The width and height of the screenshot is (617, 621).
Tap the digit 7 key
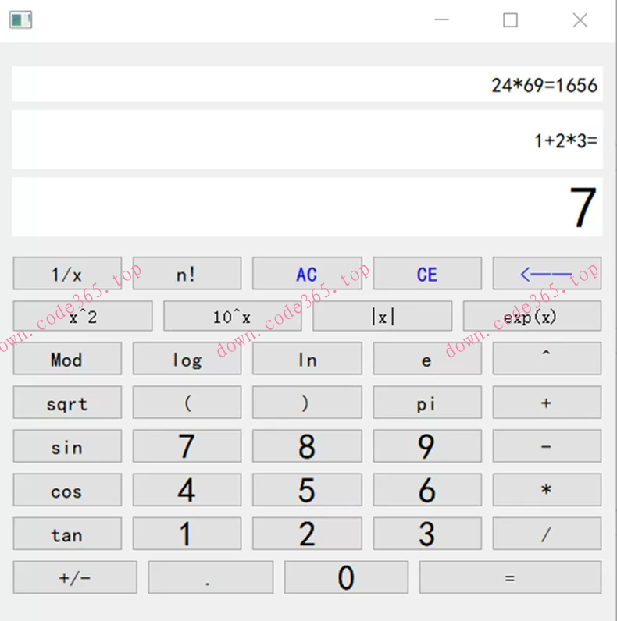tap(187, 446)
